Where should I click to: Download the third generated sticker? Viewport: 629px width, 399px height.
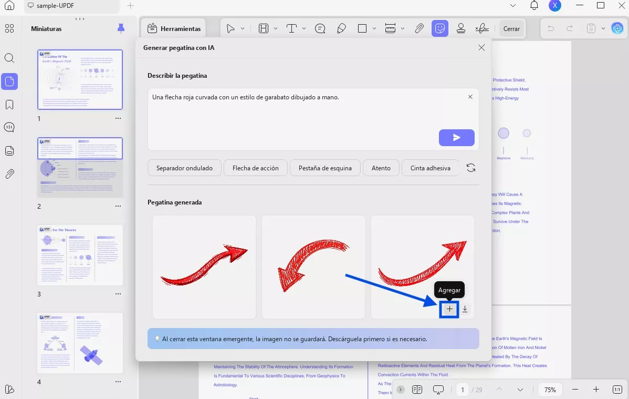point(465,309)
